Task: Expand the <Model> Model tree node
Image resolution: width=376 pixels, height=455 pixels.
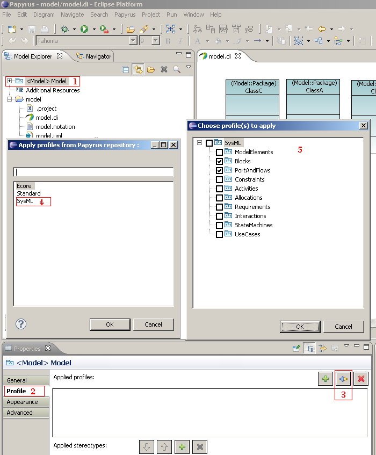Action: pyautogui.click(x=9, y=81)
